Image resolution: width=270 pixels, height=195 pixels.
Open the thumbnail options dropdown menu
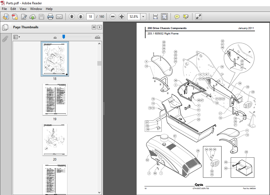[x=16, y=37]
